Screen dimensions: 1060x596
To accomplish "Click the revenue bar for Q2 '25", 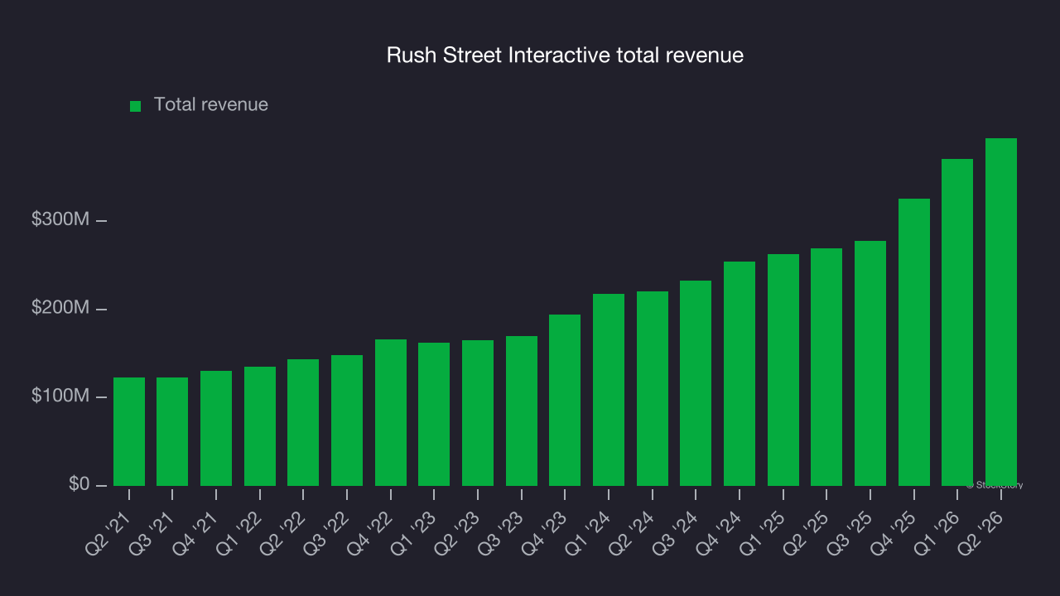I will [x=826, y=368].
